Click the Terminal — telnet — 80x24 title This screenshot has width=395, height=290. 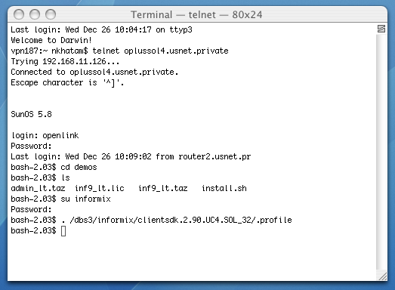tap(196, 14)
